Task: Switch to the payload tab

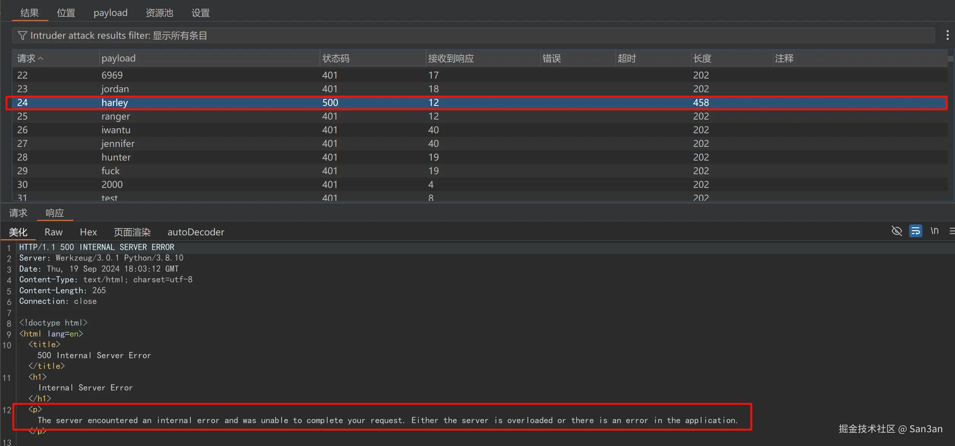Action: pos(110,13)
